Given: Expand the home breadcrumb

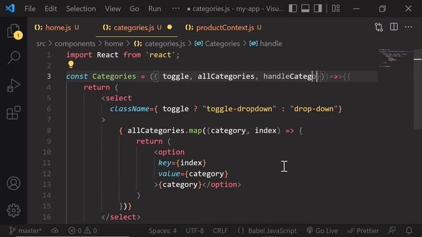Looking at the screenshot, I should (x=114, y=43).
